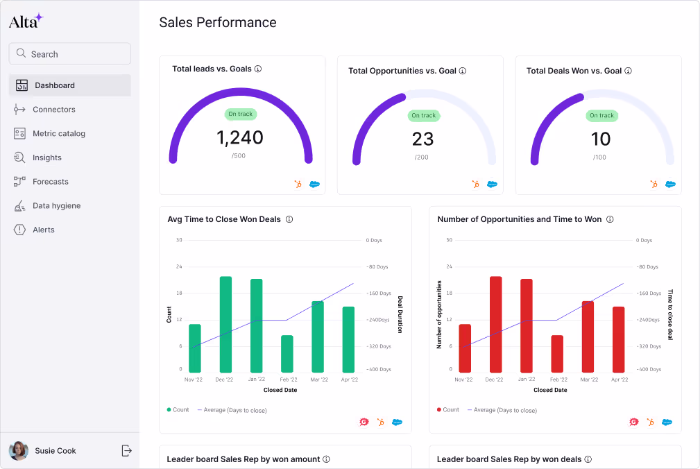Open info for Leader board Sales Rep by won amount

pos(325,459)
